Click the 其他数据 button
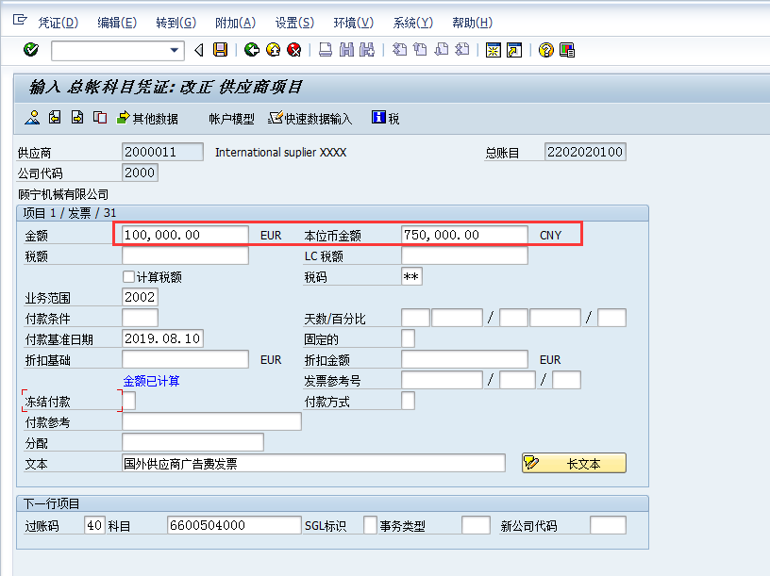770x576 pixels. (x=147, y=118)
